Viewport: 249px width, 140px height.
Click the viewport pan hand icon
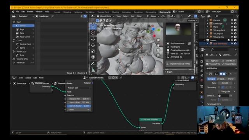click(158, 45)
